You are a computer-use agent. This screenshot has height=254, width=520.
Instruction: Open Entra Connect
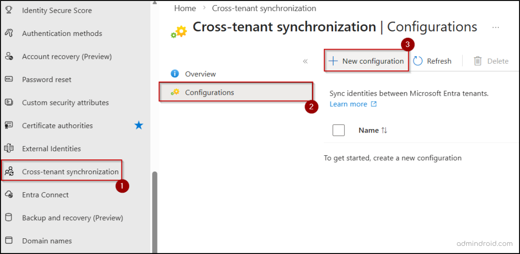pyautogui.click(x=45, y=194)
